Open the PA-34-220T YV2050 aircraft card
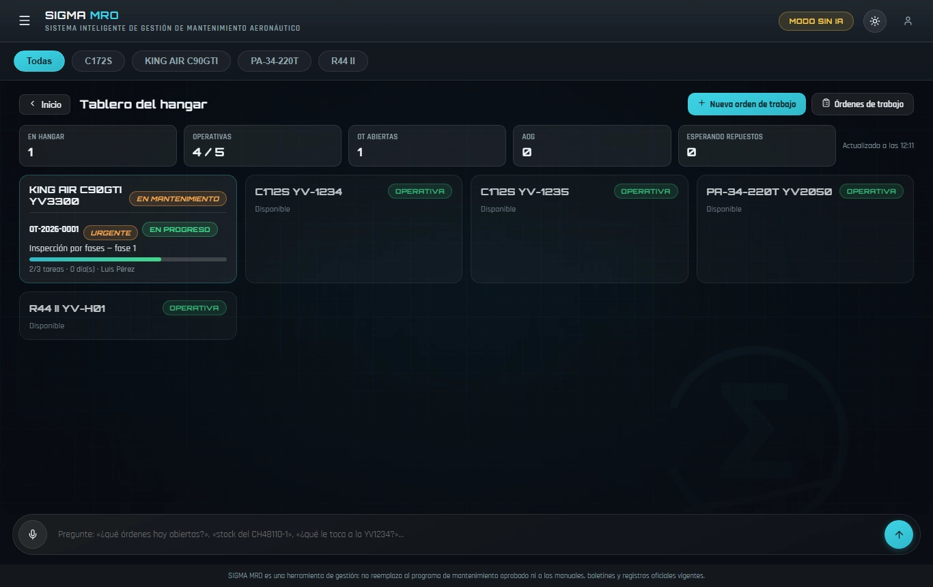The height and width of the screenshot is (587, 933). [x=805, y=229]
